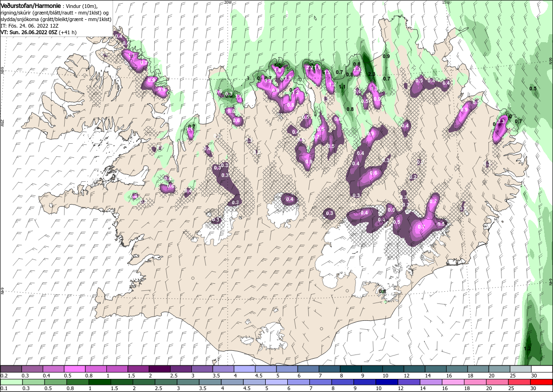Click the darkest purple swatch at snow scale 2

coord(160,369)
